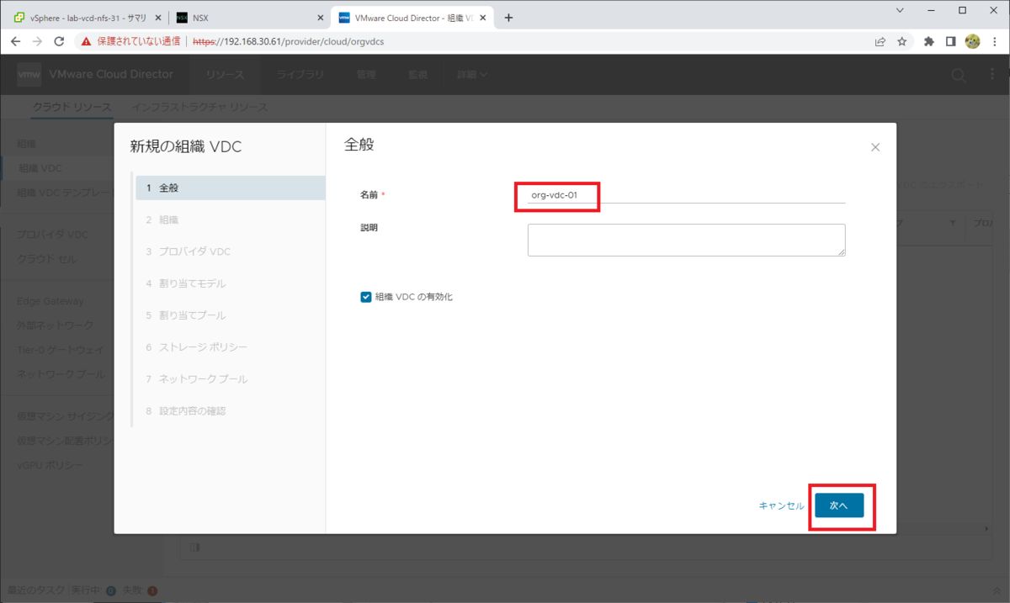Viewport: 1010px width, 603px height.
Task: Open the tab search chevron
Action: coord(901,10)
